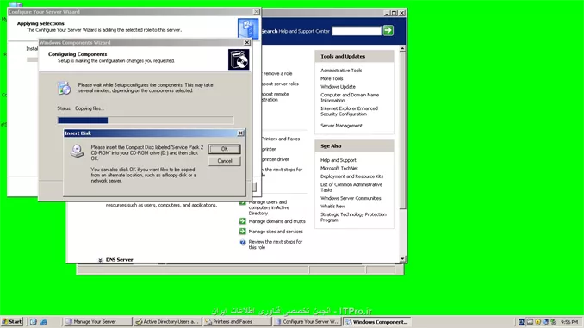Open Internet Explorer from quick launch
Image resolution: width=584 pixels, height=328 pixels.
click(x=44, y=322)
